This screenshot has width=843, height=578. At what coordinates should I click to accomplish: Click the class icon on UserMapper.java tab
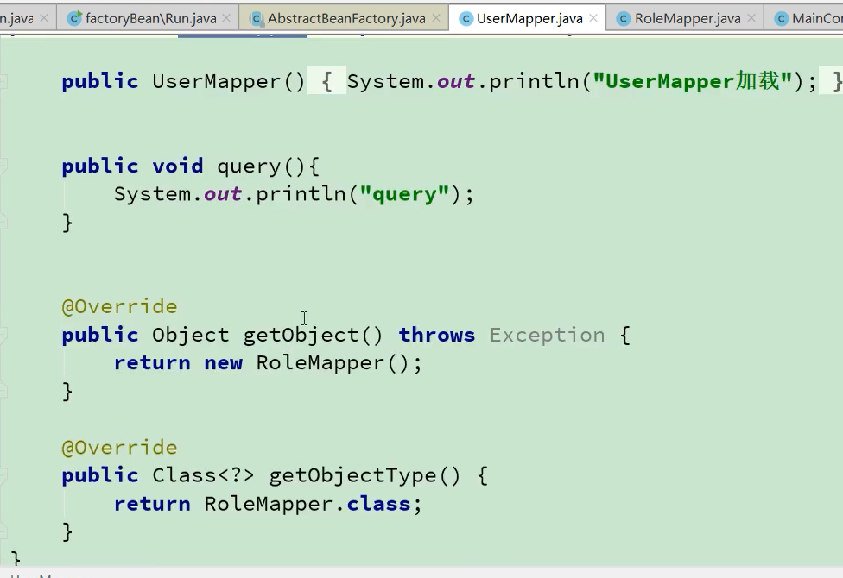tap(466, 19)
